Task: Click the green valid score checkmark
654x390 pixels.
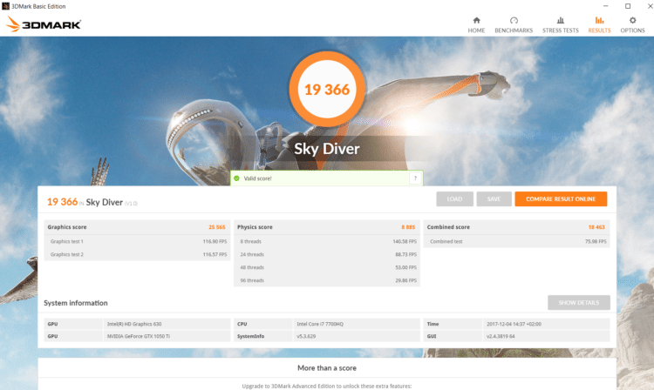Action: pyautogui.click(x=236, y=178)
